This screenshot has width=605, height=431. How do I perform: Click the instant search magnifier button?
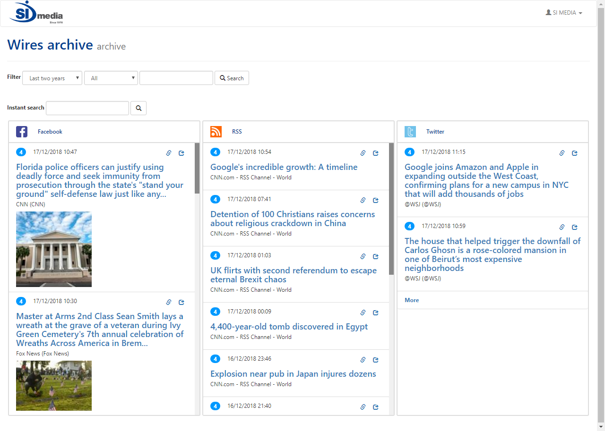(x=138, y=108)
